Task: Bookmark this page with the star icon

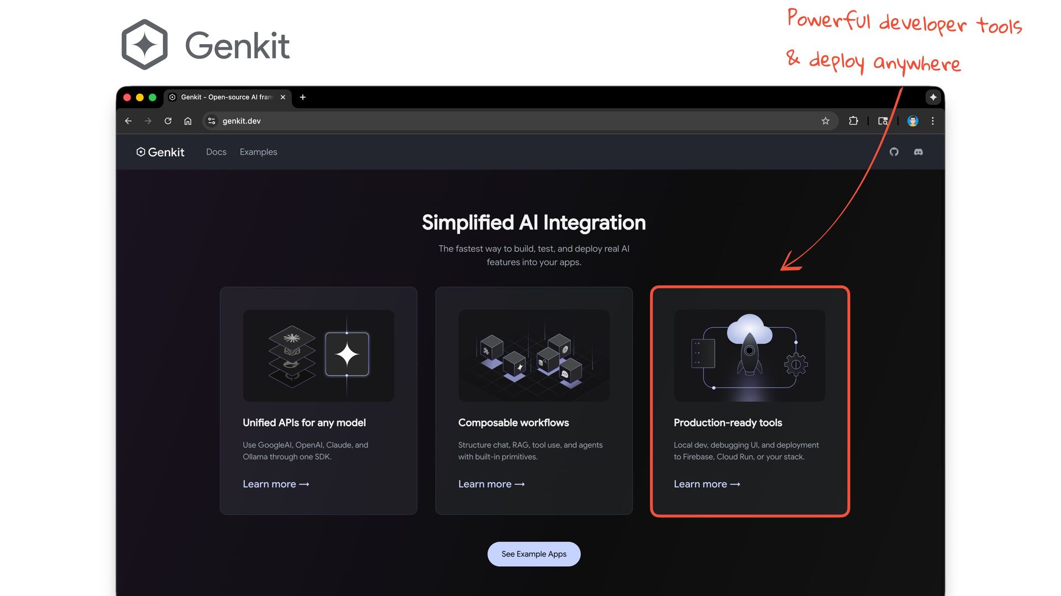Action: click(826, 121)
